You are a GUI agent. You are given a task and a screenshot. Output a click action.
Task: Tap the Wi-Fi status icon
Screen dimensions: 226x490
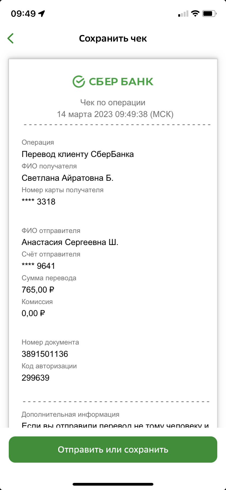[195, 13]
